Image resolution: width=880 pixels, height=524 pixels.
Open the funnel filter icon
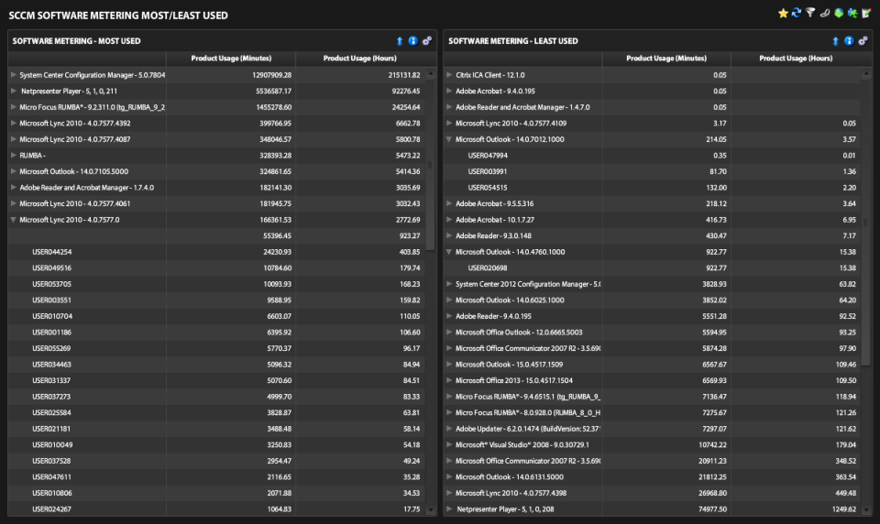(810, 12)
